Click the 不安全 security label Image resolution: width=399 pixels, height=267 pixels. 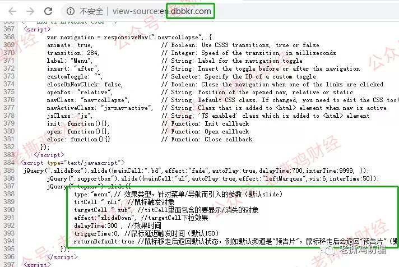click(91, 11)
